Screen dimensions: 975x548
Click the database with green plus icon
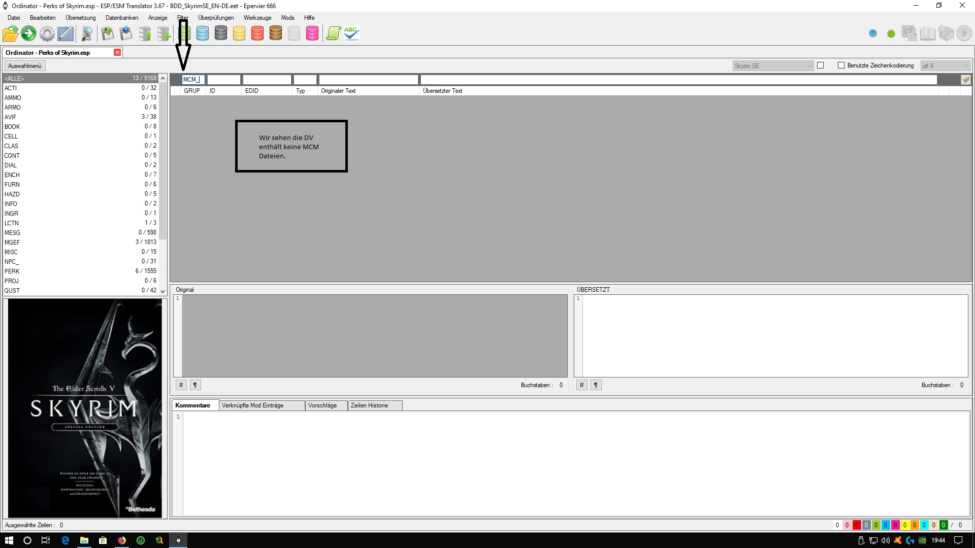click(x=164, y=33)
